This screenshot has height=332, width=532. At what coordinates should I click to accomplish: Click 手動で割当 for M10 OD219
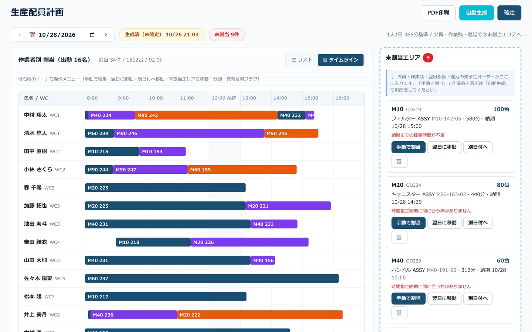pyautogui.click(x=408, y=147)
